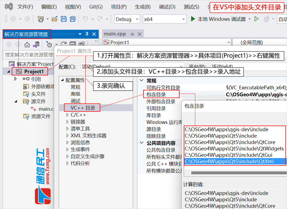The image size is (287, 209).
Task: Open the 文件(F) menu
Action: point(25,7)
